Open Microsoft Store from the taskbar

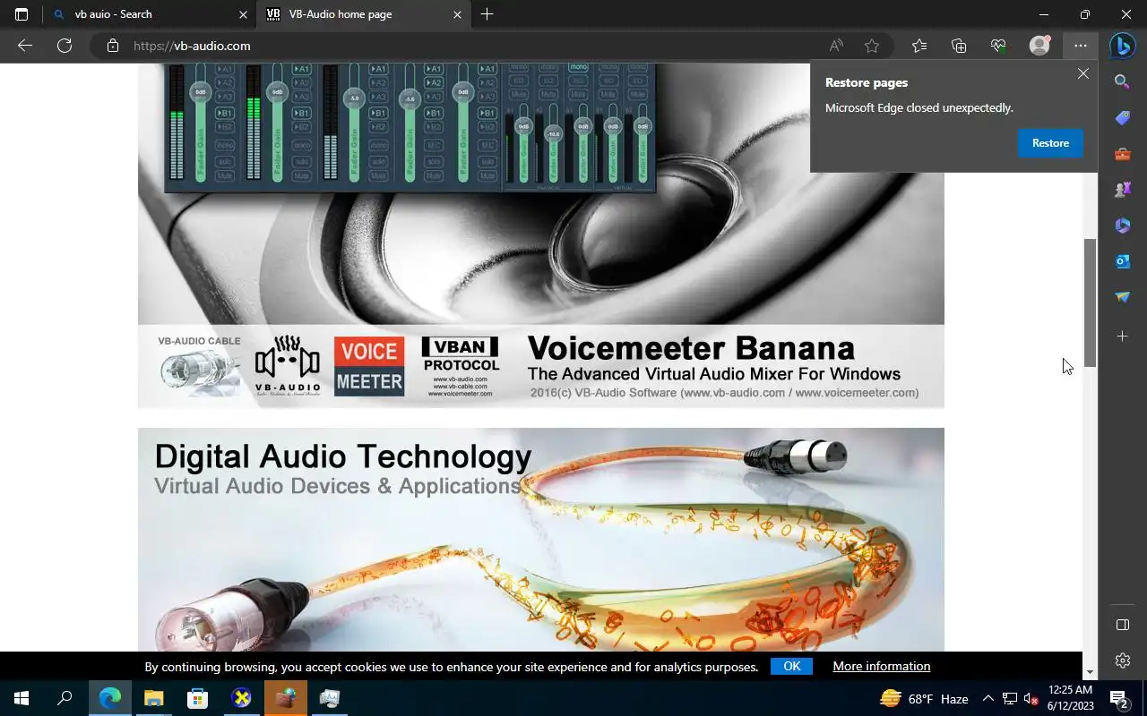tap(197, 698)
